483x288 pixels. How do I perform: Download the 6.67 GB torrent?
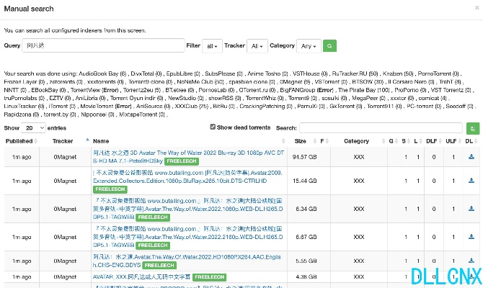pos(471,236)
